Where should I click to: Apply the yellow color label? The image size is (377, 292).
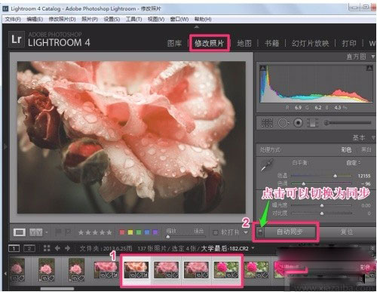(x=130, y=232)
